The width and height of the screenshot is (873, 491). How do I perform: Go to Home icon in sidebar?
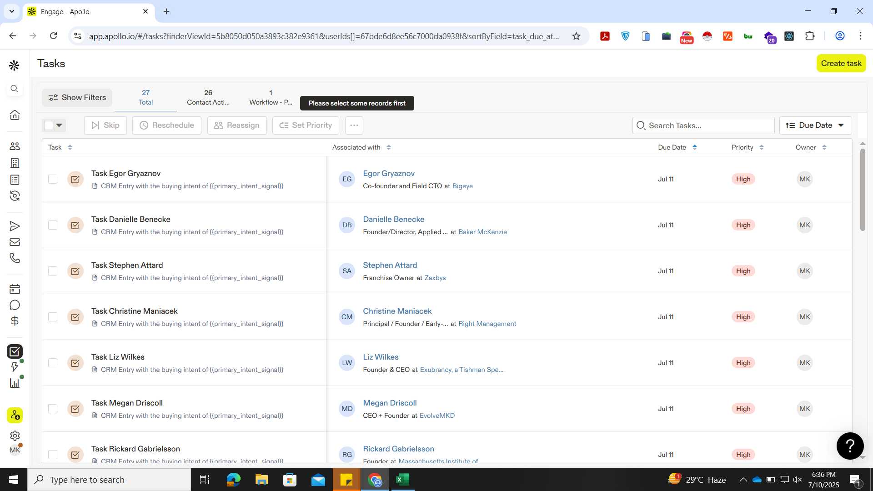pyautogui.click(x=15, y=115)
